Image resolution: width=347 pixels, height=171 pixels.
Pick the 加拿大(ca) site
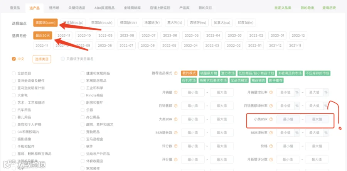coord(222,23)
